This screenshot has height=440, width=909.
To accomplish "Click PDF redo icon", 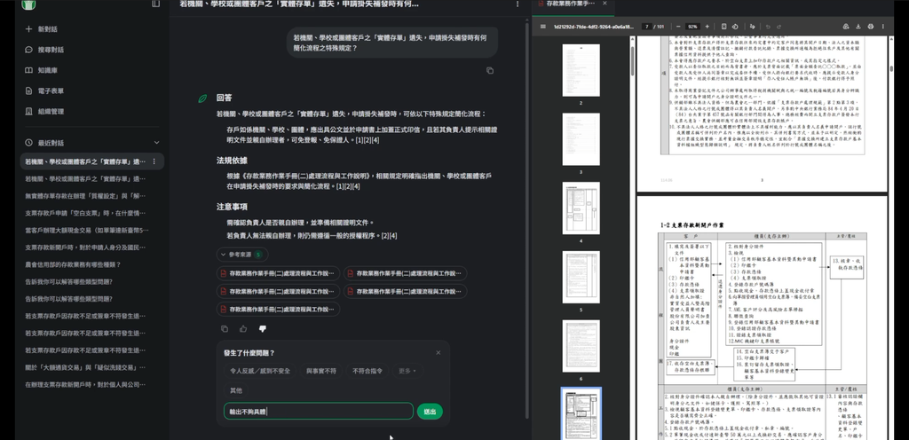I will click(x=779, y=27).
